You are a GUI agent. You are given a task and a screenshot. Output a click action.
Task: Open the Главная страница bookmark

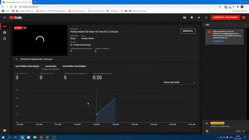click(77, 11)
